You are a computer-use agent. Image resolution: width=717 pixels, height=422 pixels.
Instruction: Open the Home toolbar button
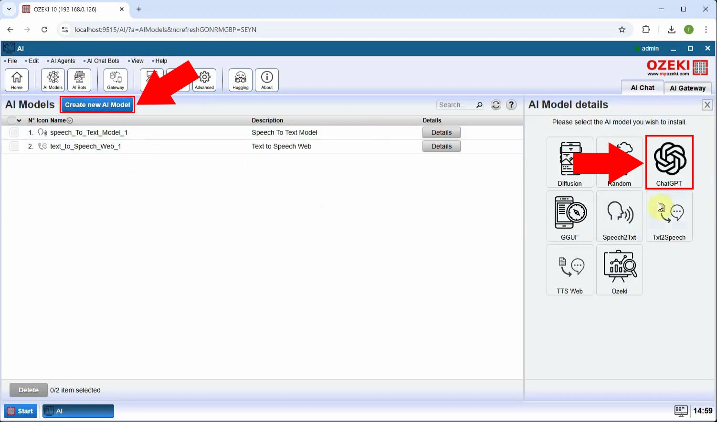[17, 80]
